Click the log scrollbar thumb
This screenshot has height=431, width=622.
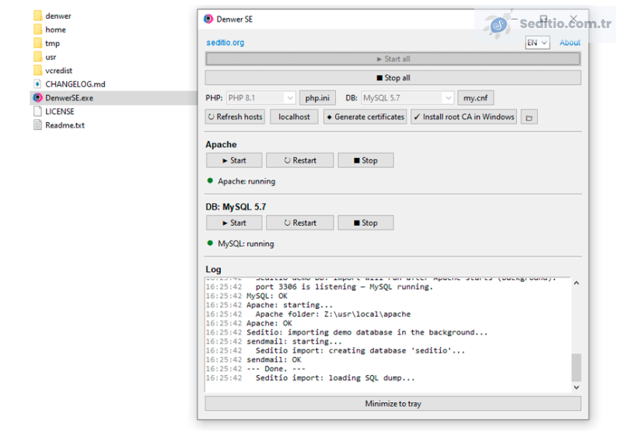pos(576,367)
